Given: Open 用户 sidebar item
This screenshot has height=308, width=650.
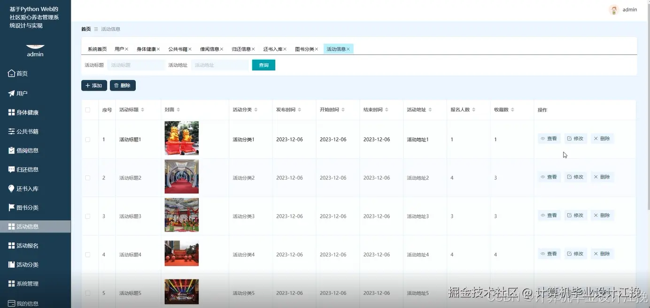Looking at the screenshot, I should pyautogui.click(x=35, y=93).
